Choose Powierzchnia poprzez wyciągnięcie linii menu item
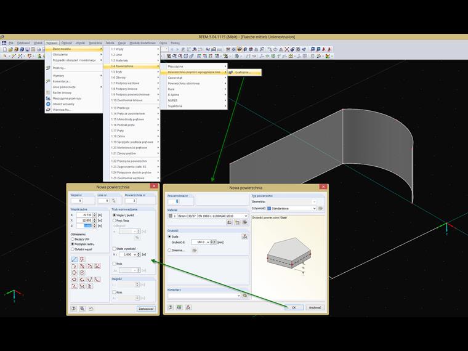Image resolution: width=468 pixels, height=351 pixels. pos(194,72)
